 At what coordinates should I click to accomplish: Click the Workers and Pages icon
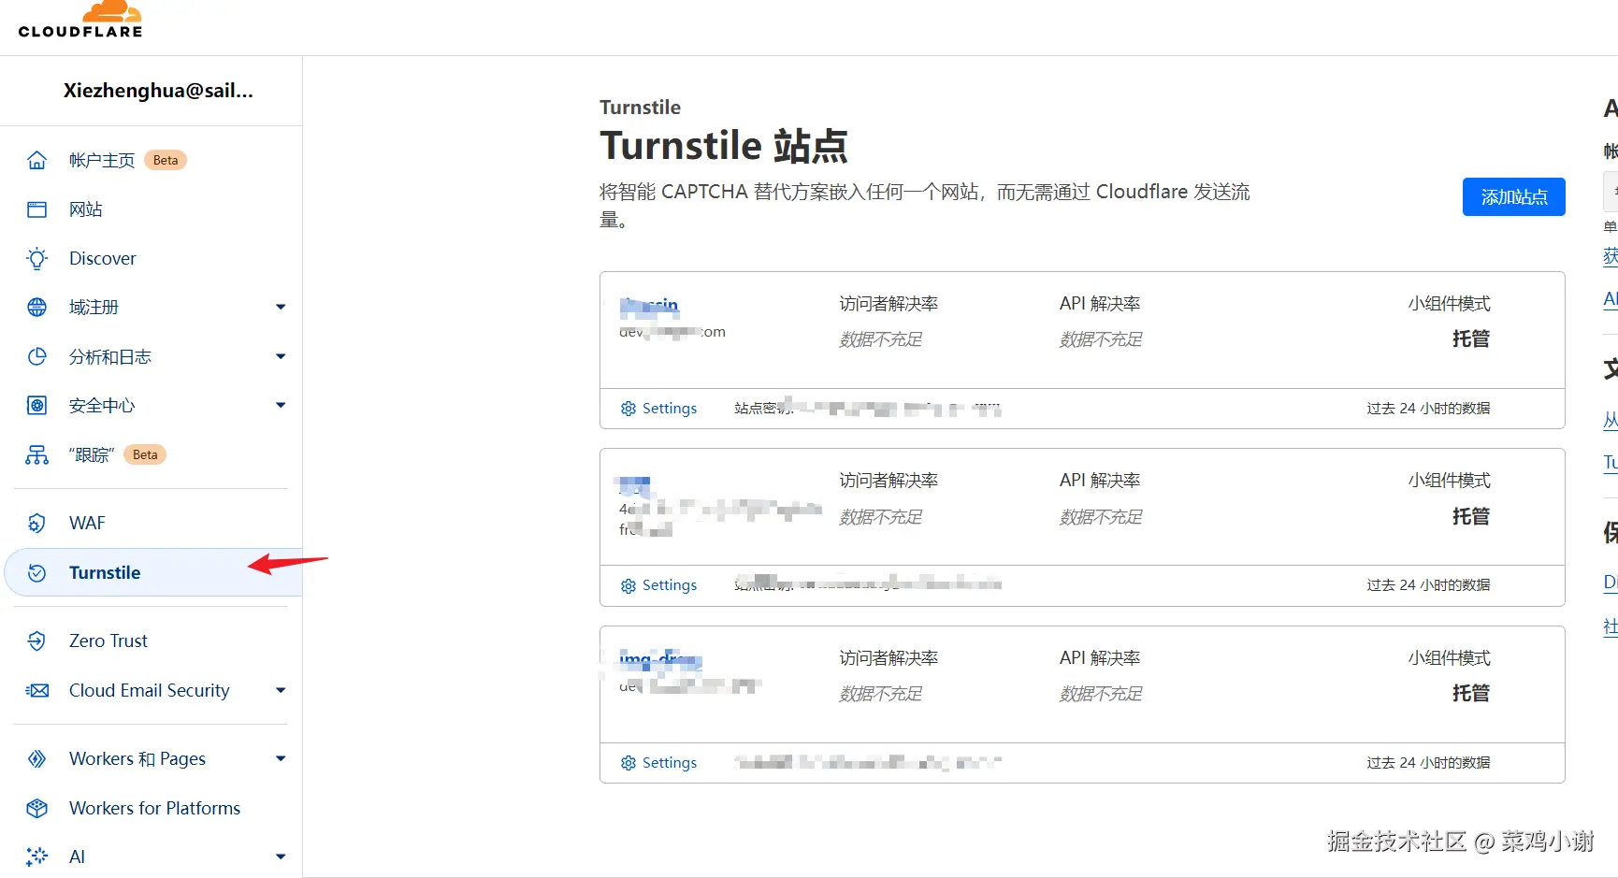pyautogui.click(x=37, y=758)
